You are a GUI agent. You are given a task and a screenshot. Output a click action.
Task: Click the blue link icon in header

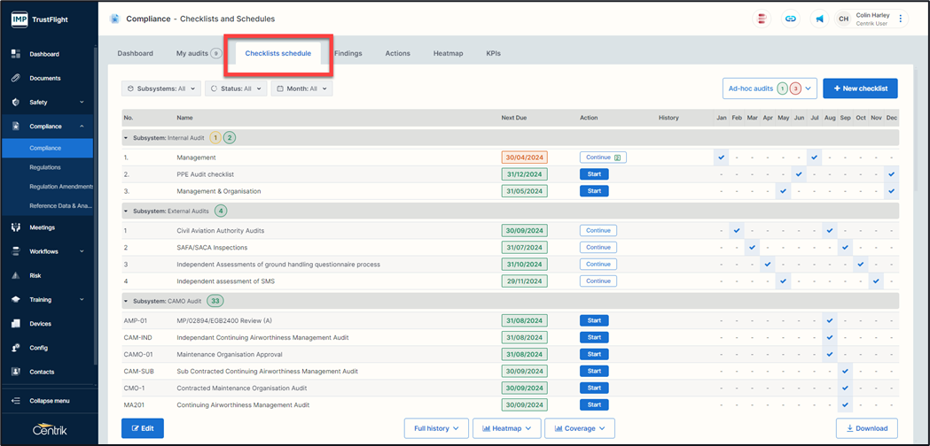click(x=790, y=19)
